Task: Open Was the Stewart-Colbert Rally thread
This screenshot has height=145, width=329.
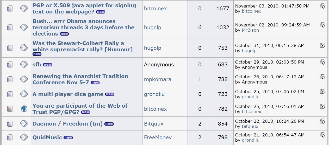Action: point(83,46)
